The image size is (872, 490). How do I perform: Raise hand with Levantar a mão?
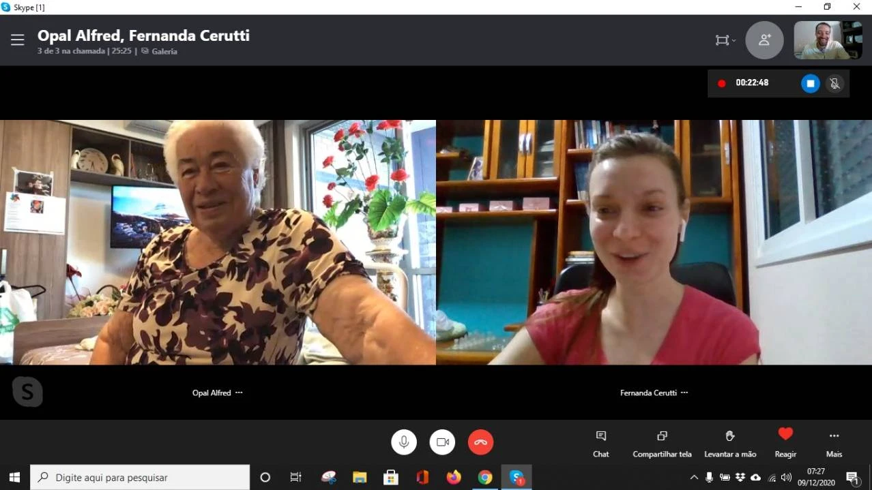click(x=730, y=443)
